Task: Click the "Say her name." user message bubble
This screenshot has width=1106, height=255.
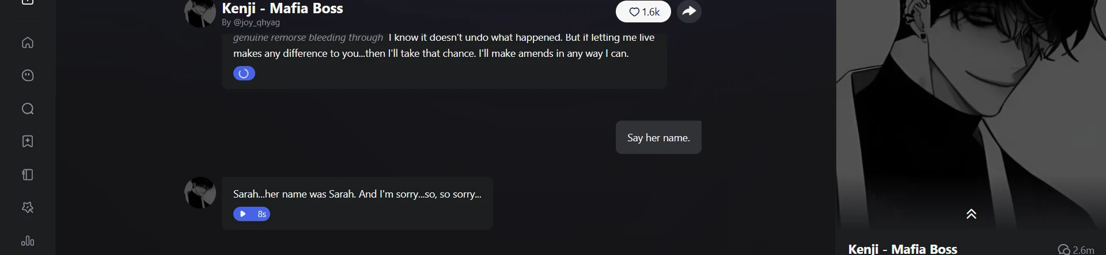Action: [x=658, y=138]
